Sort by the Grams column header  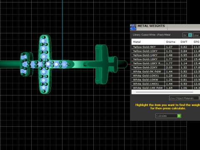(x=172, y=42)
